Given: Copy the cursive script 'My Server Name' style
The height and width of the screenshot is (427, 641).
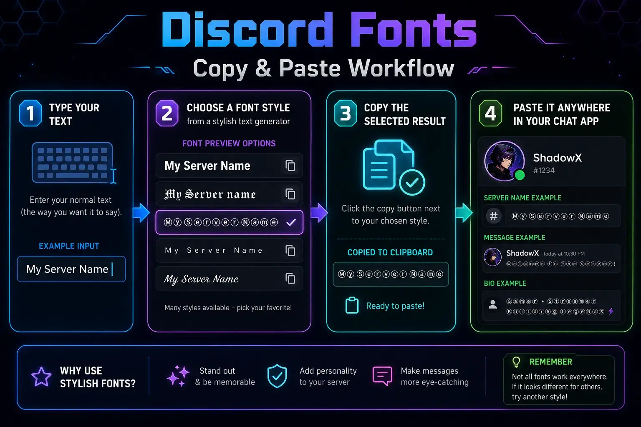Looking at the screenshot, I should pos(290,279).
